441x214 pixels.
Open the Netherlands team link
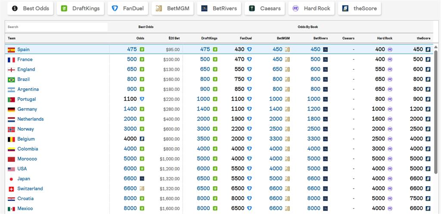pyautogui.click(x=31, y=119)
